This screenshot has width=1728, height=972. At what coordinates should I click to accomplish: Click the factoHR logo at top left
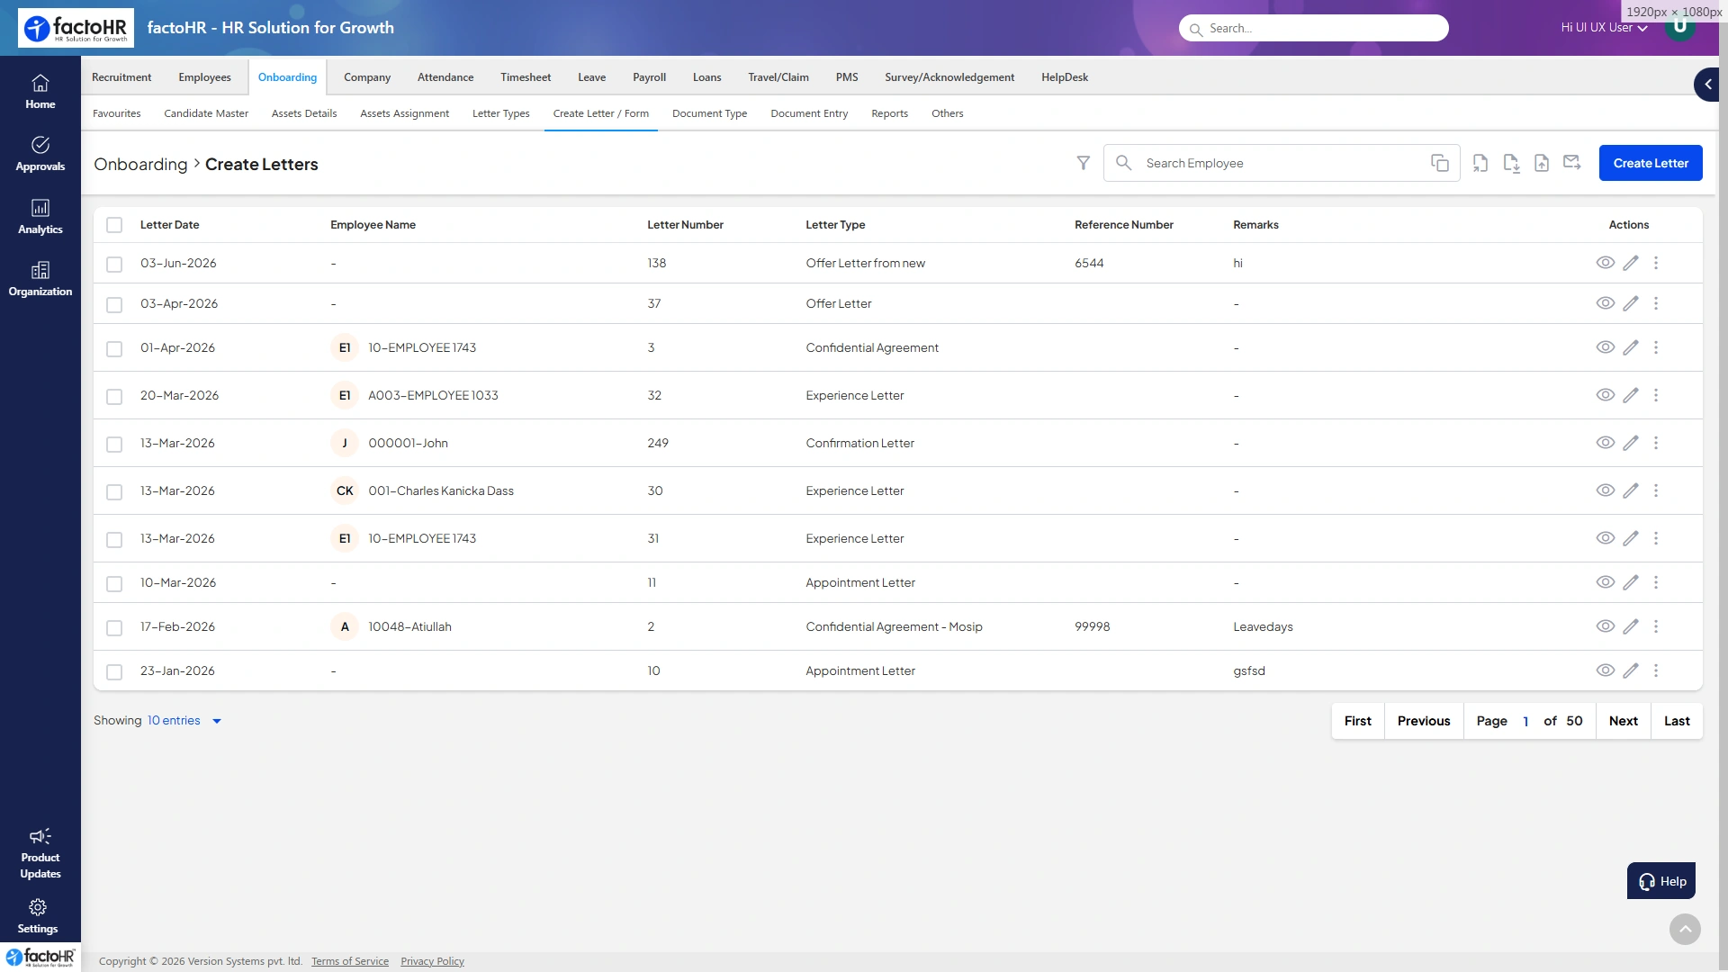click(x=76, y=28)
